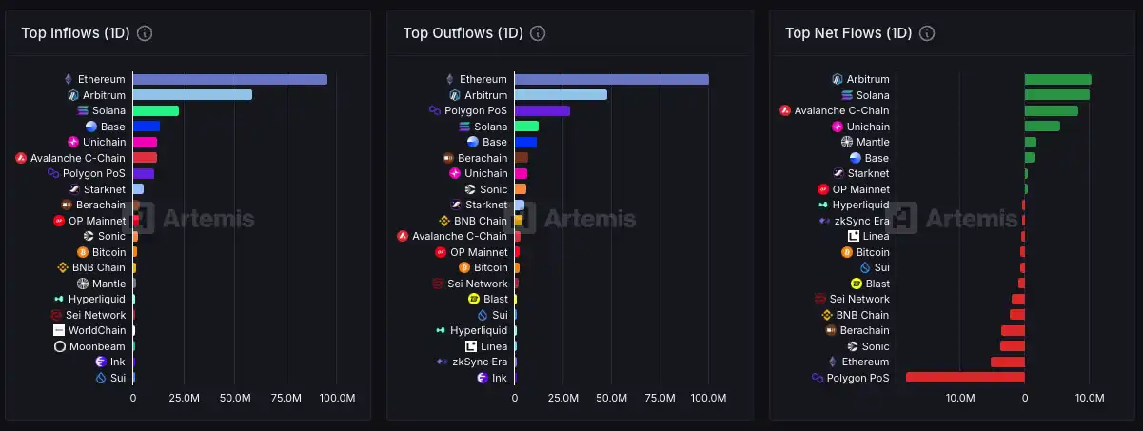
Task: Click the green Solana net flow bar
Action: (x=1056, y=95)
